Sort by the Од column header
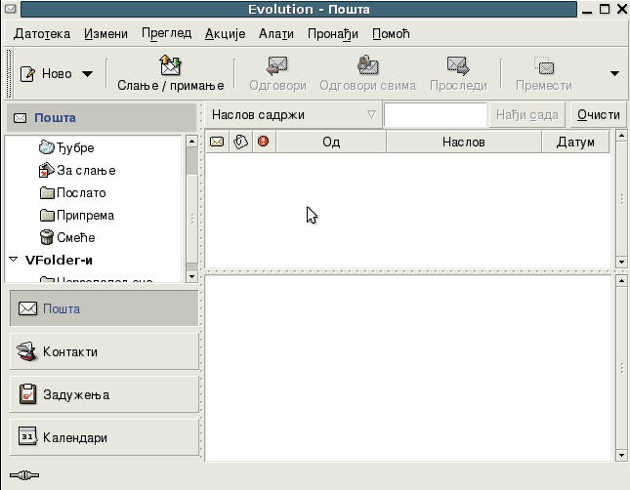Viewport: 630px width, 490px height. [331, 142]
